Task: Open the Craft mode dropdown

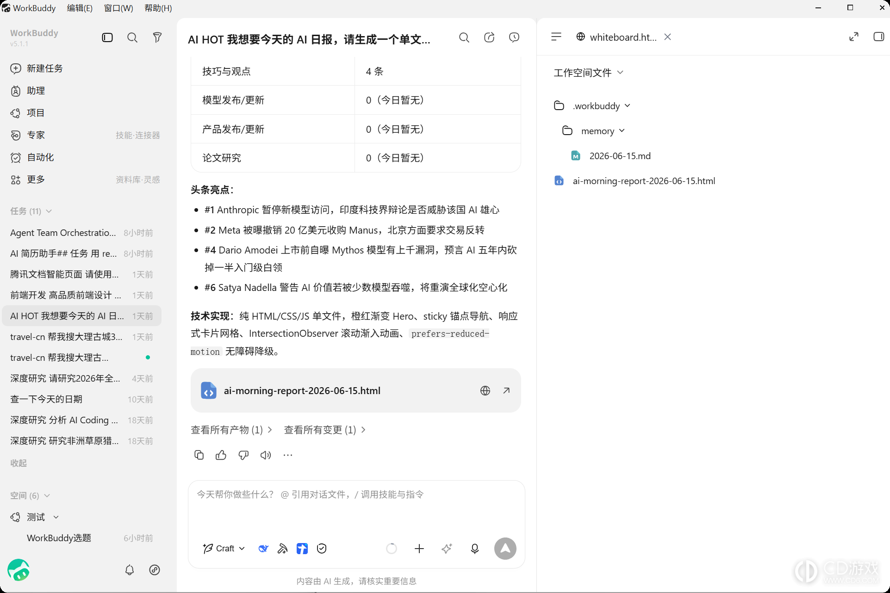Action: point(224,549)
